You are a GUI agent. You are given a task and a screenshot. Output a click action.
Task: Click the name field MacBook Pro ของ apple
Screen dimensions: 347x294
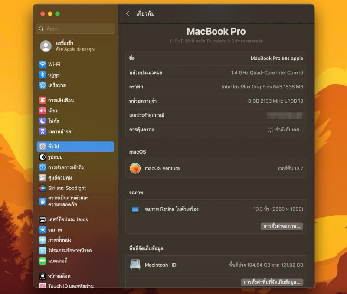(276, 59)
